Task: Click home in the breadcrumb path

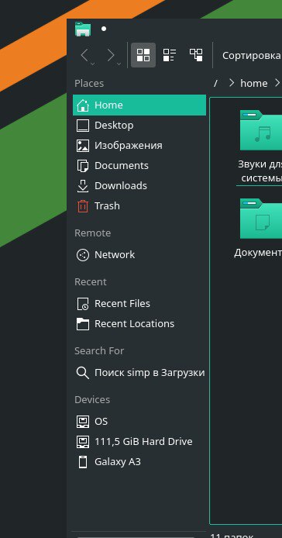Action: tap(254, 84)
